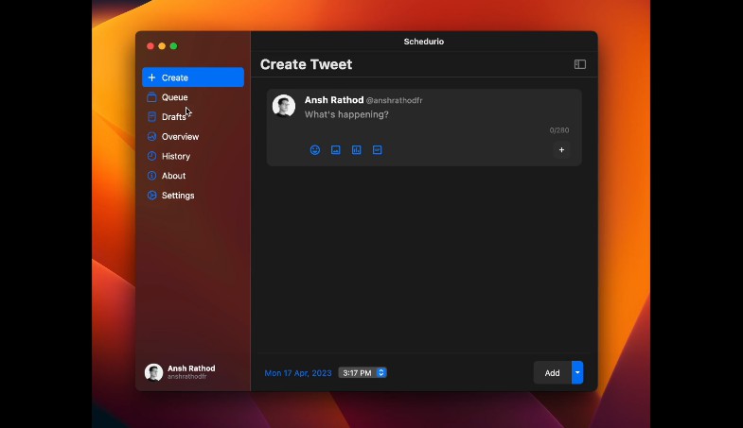Minimize the window with the yellow button
The image size is (743, 428).
[162, 46]
